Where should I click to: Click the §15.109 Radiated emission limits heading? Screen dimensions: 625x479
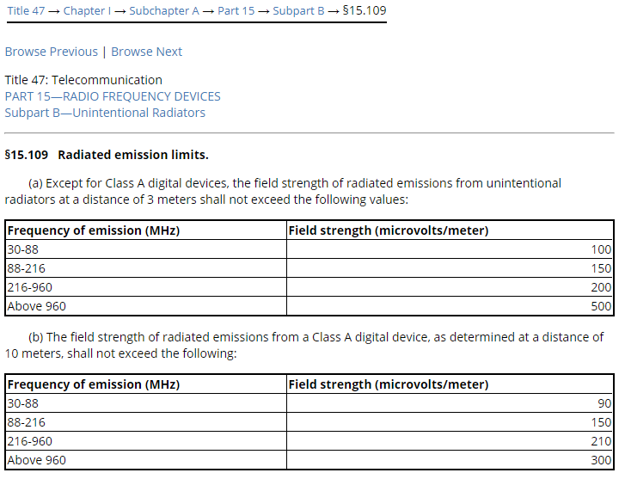[107, 155]
